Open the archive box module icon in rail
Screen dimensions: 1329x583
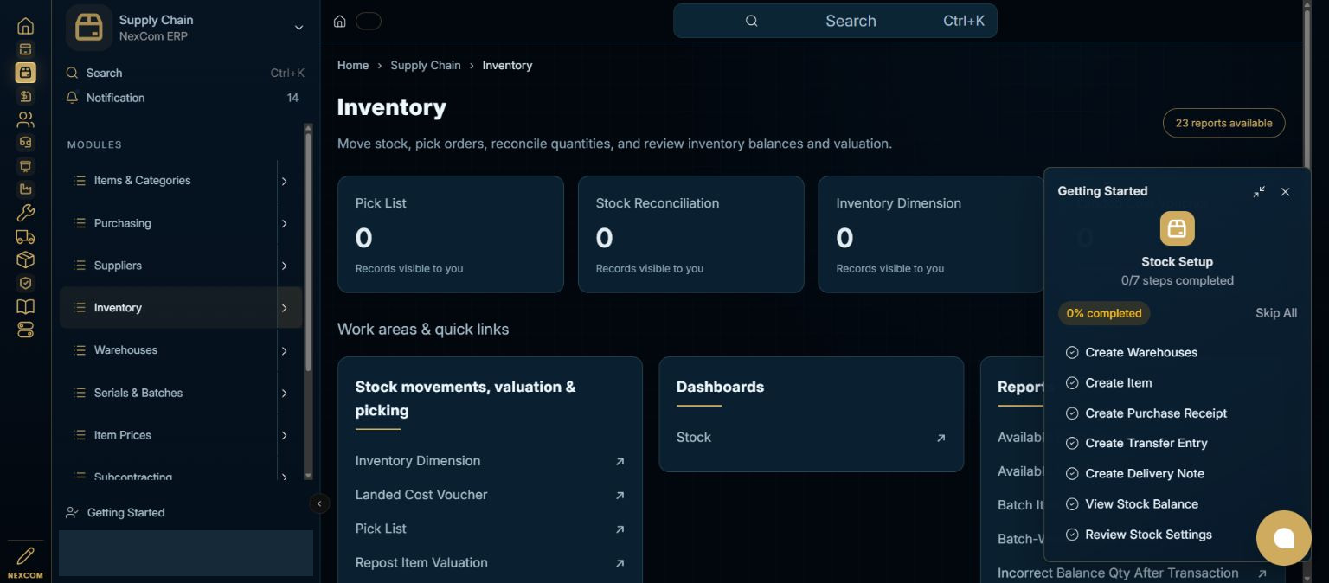click(x=25, y=49)
